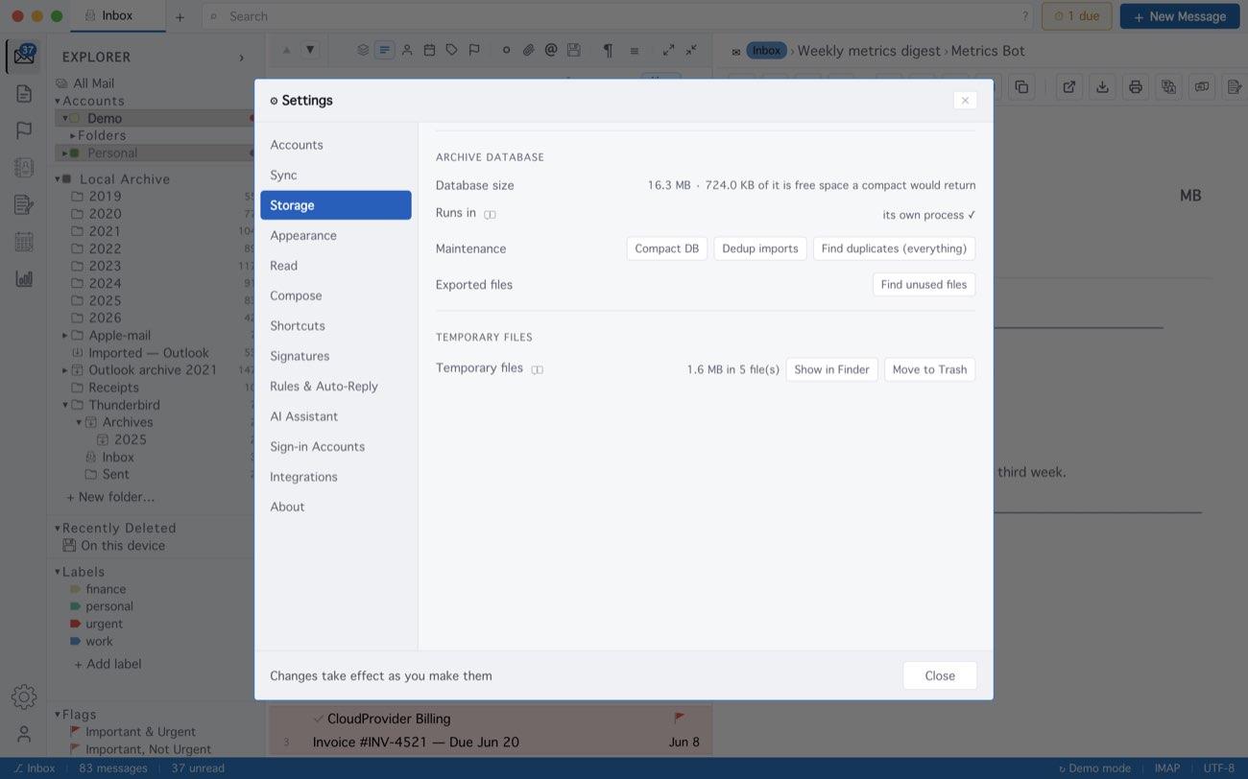Click Show in Finder button
Image resolution: width=1248 pixels, height=779 pixels.
click(x=831, y=369)
